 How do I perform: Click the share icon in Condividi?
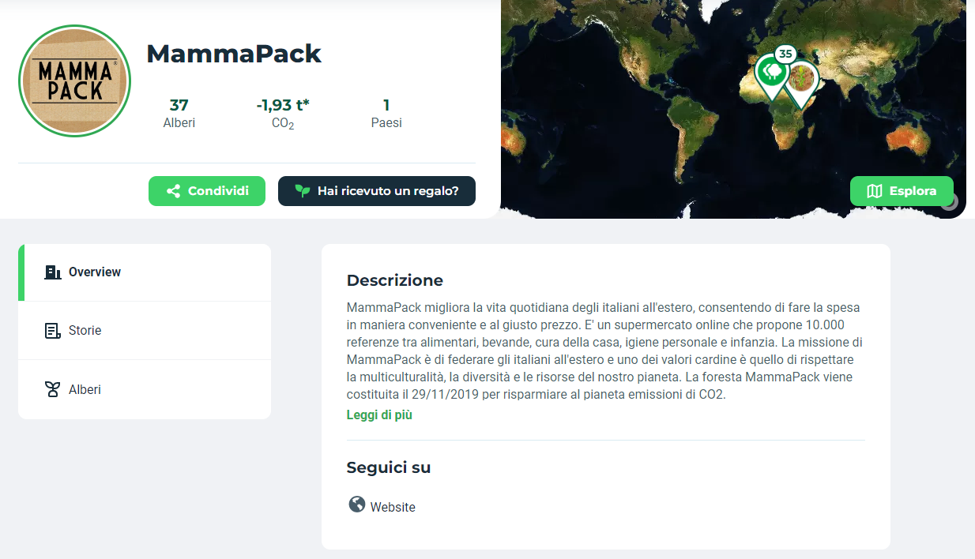pyautogui.click(x=173, y=191)
